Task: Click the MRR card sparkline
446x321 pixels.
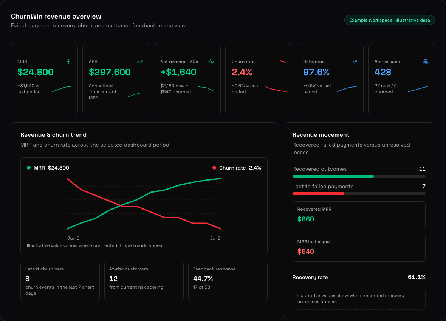Action: [x=62, y=89]
